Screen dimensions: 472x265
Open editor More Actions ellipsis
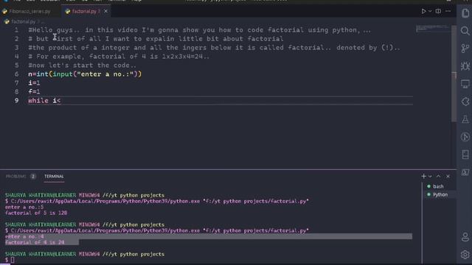click(448, 11)
